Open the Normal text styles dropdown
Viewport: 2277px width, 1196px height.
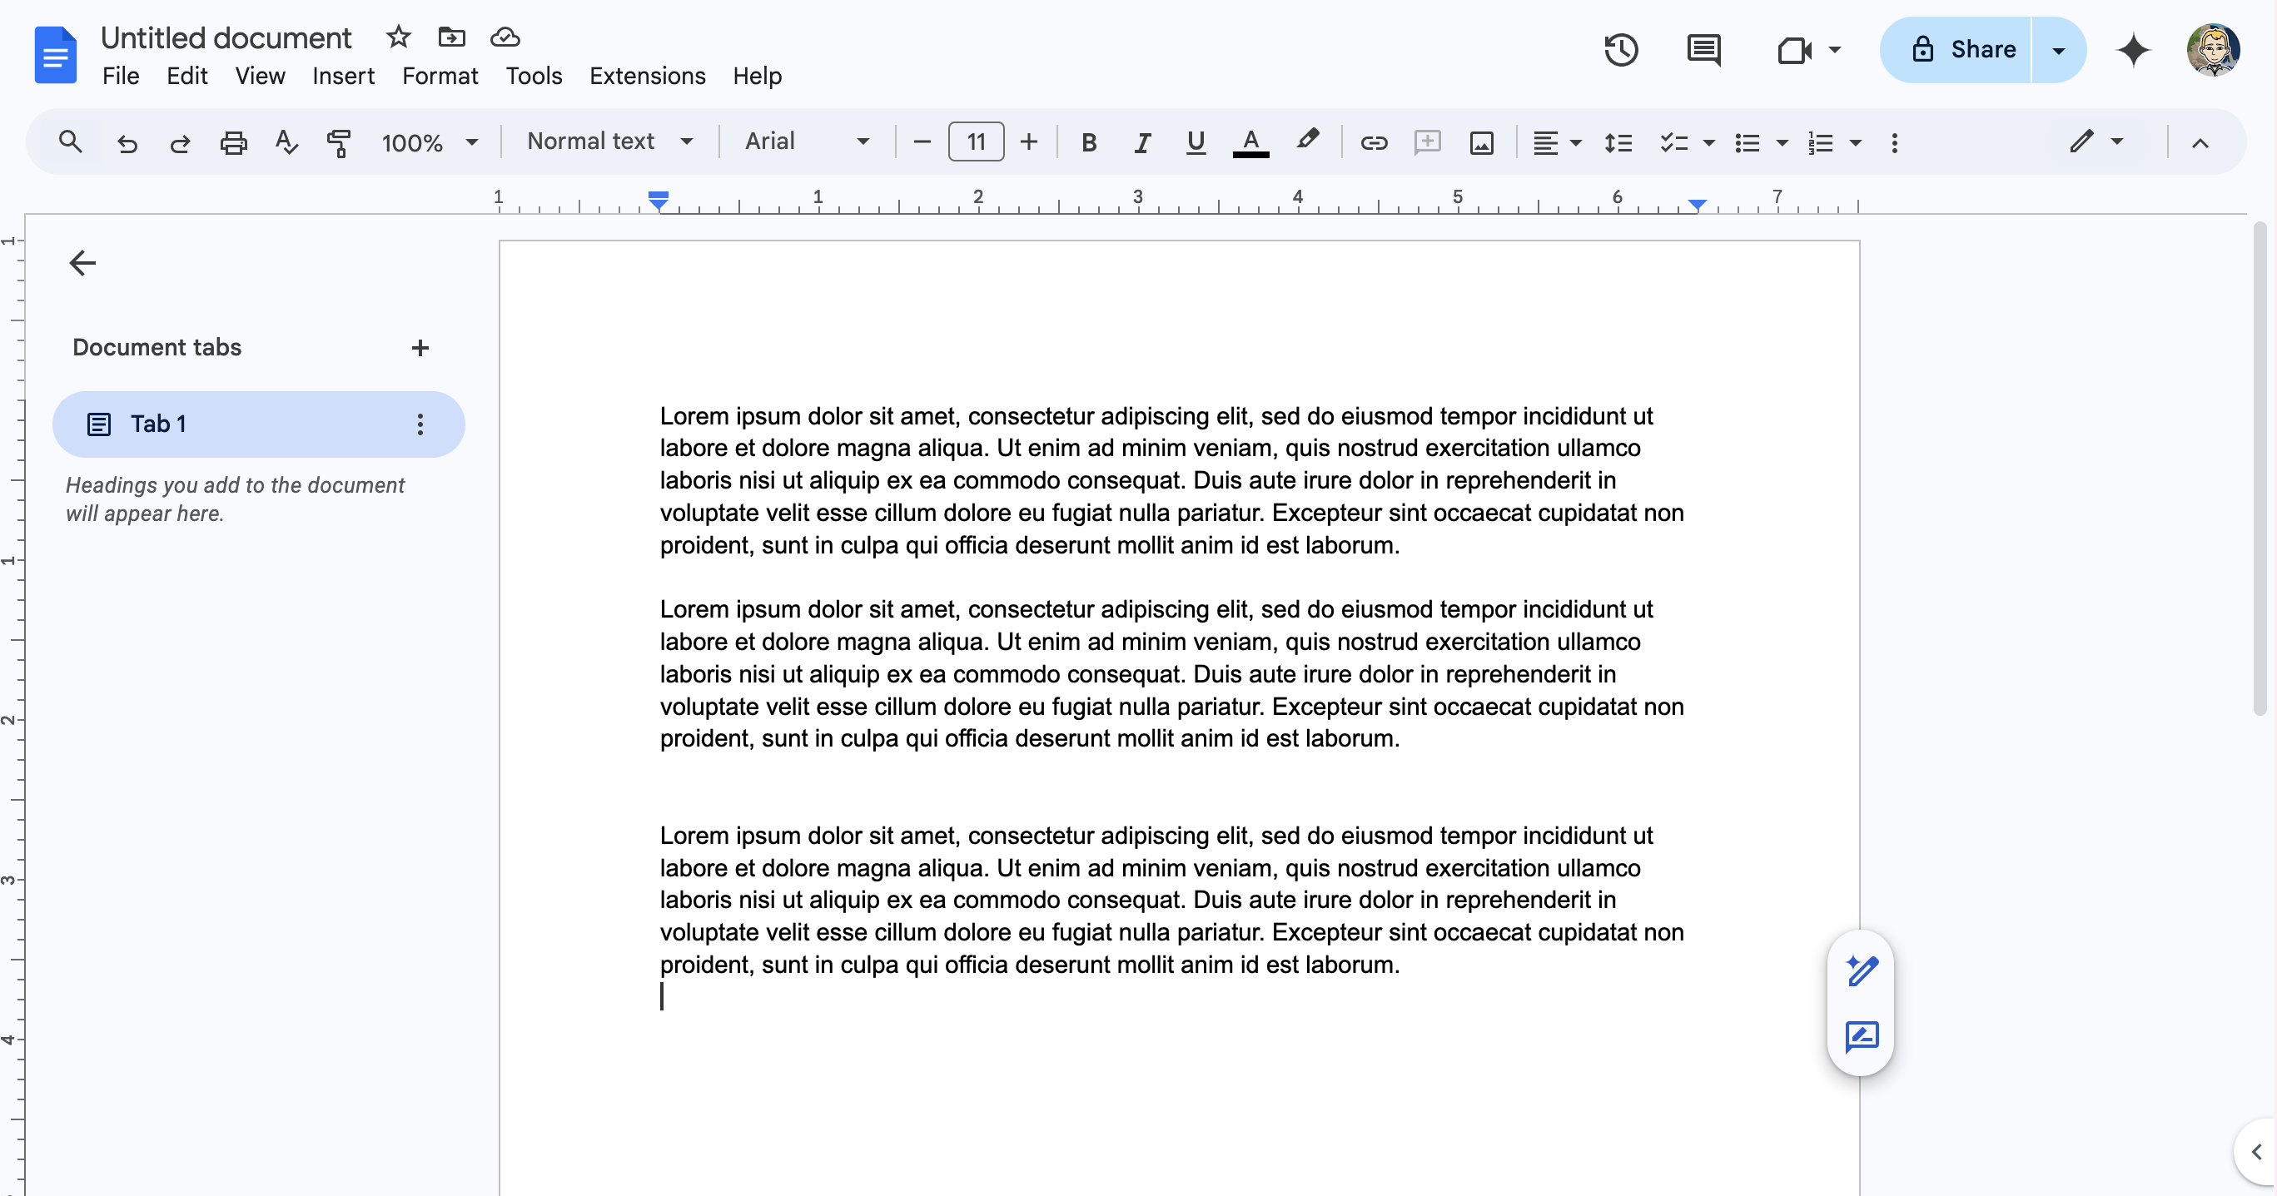pyautogui.click(x=610, y=141)
